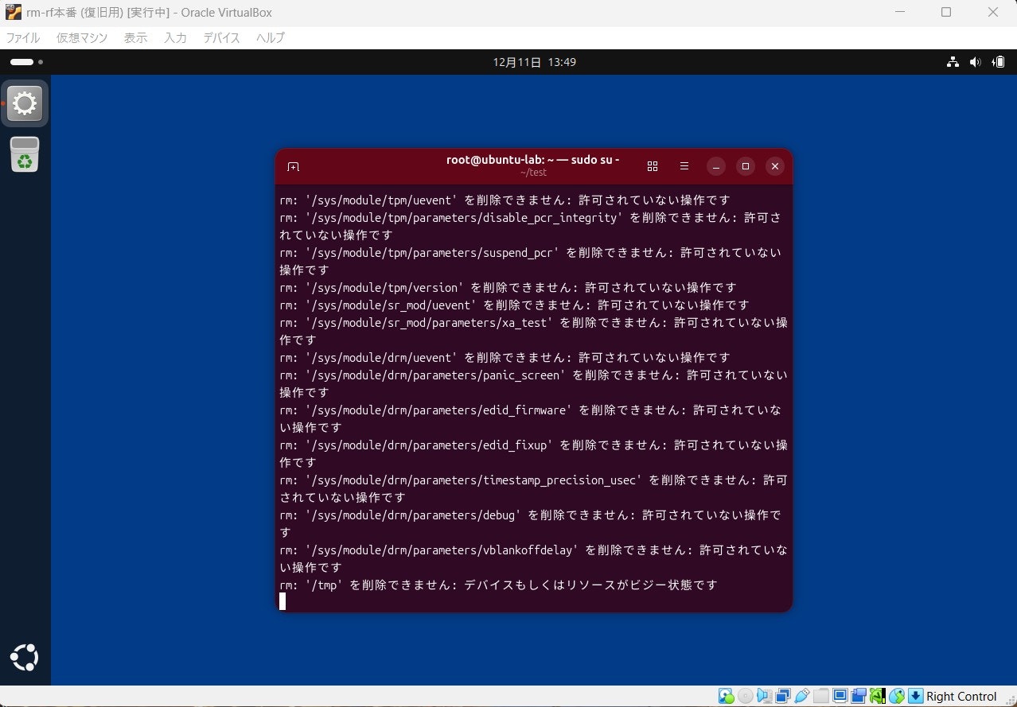Open the Trash icon in dock
Screen dimensions: 1017x707
(x=25, y=154)
